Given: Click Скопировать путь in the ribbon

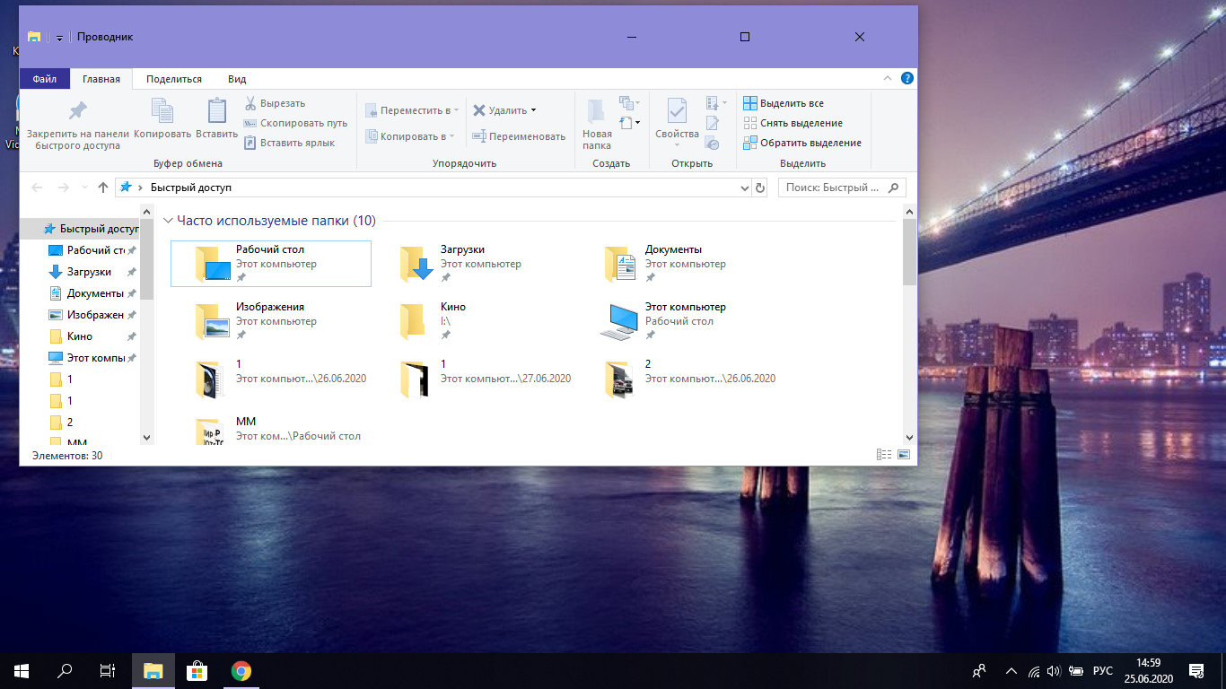Looking at the screenshot, I should (x=295, y=123).
